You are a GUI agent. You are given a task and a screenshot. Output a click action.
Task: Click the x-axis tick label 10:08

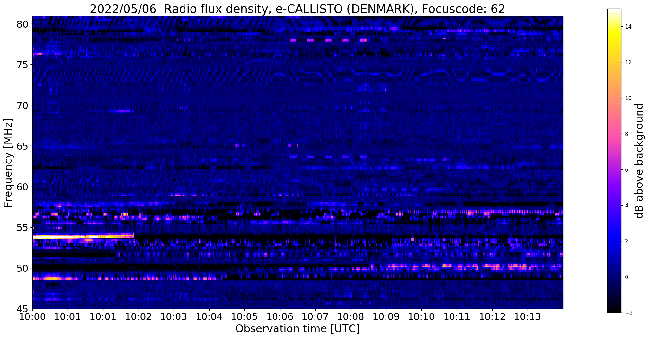point(351,317)
